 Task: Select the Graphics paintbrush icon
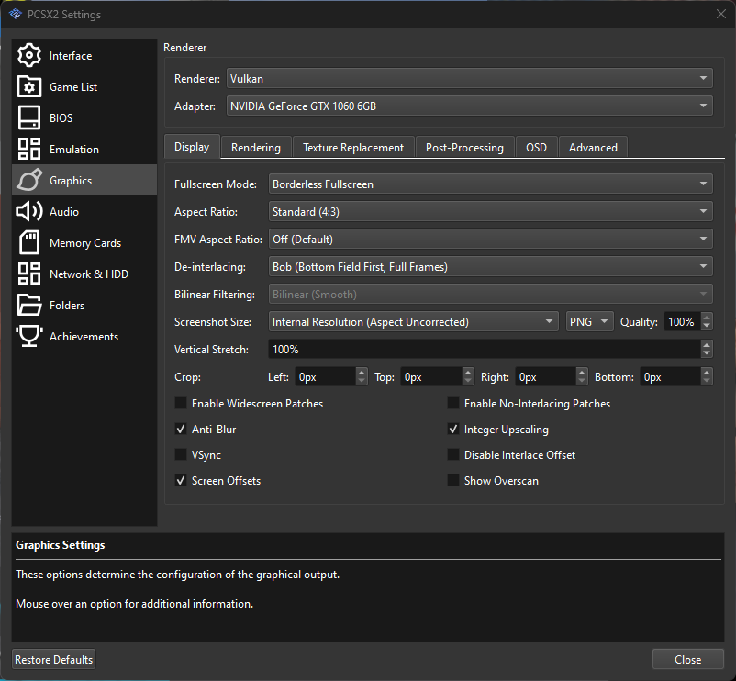click(x=27, y=180)
